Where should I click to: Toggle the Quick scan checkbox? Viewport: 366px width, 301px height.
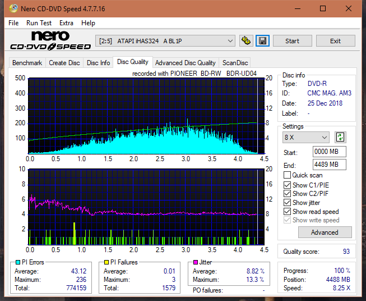(287, 175)
